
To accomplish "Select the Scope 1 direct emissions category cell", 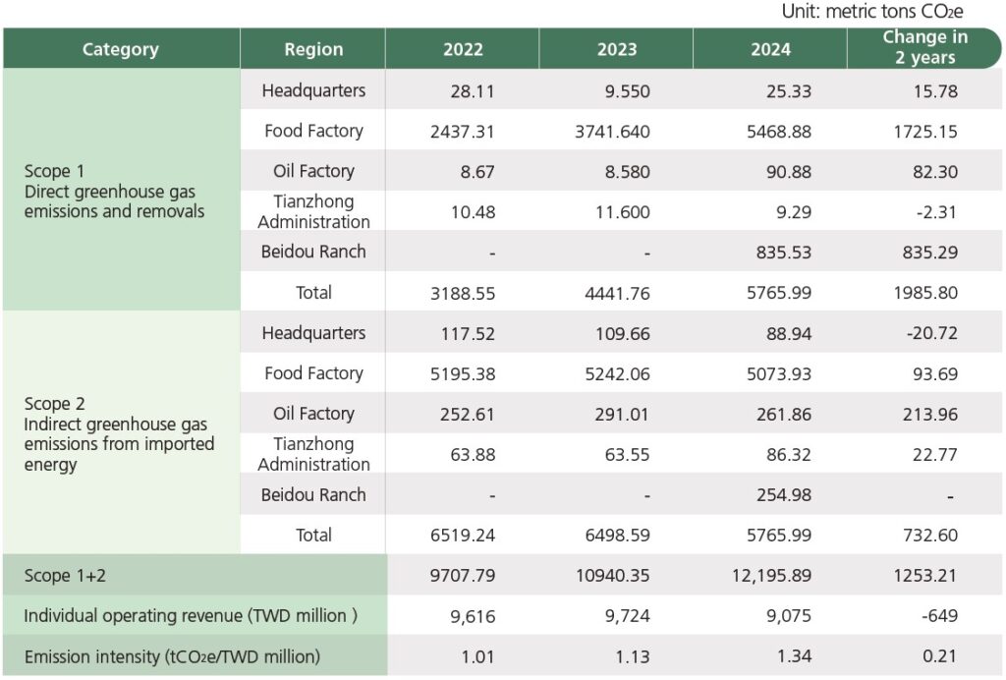I will coord(115,191).
